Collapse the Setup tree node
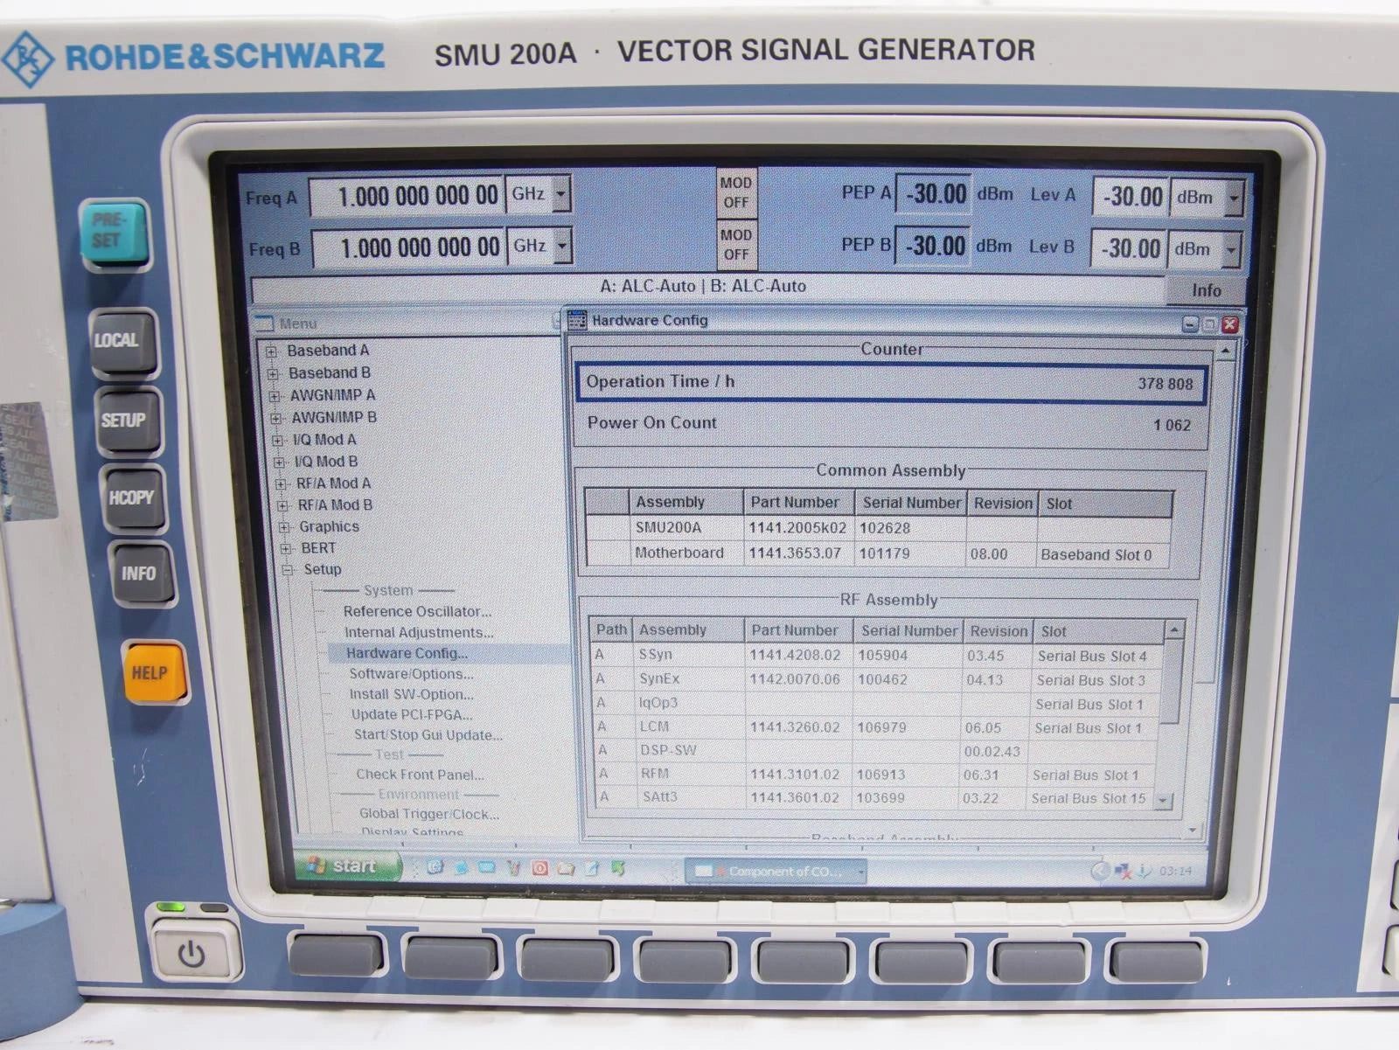Image resolution: width=1399 pixels, height=1050 pixels. tap(288, 570)
